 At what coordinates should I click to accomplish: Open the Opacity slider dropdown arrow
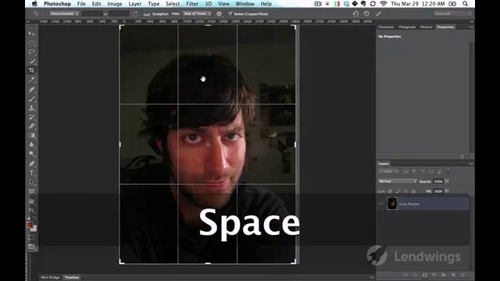pyautogui.click(x=447, y=181)
